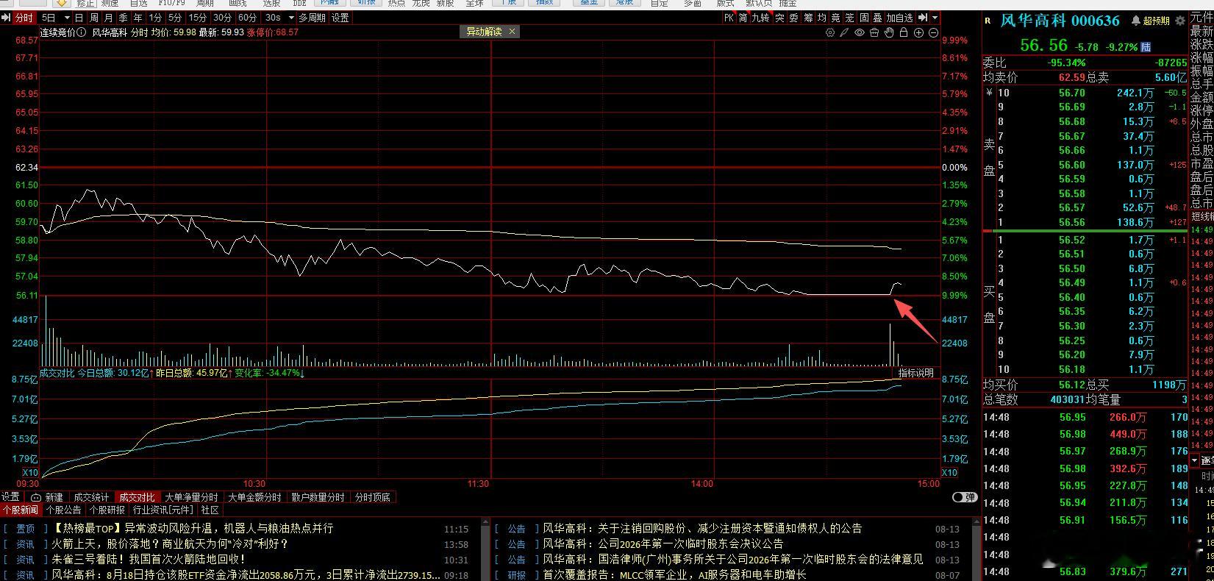Select the hand pan tool icon
Screen dimensions: 1214x581
click(889, 33)
